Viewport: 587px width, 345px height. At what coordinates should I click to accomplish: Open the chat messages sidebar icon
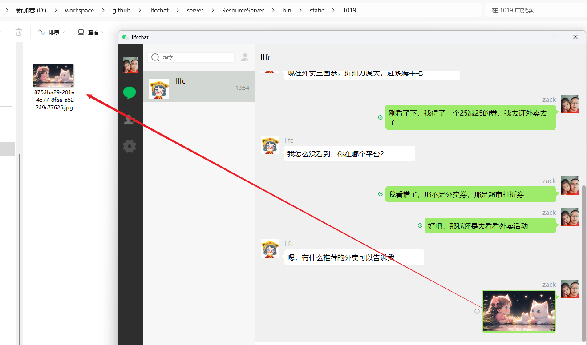coord(130,92)
